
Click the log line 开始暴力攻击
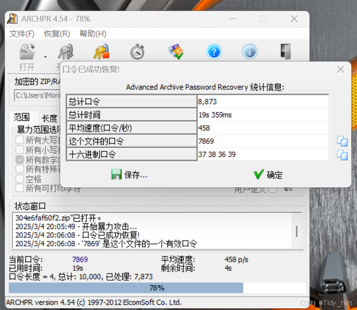[76, 226]
